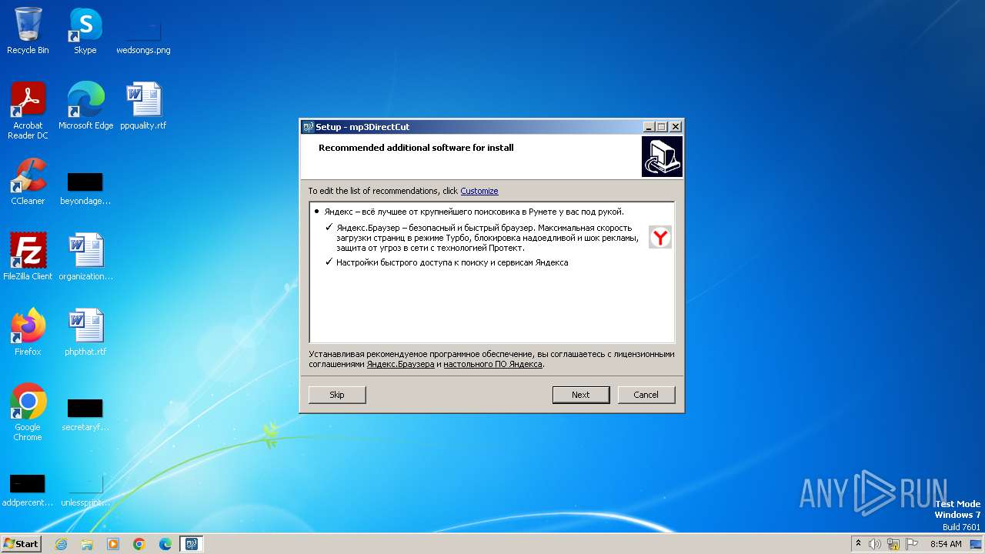Select the organization document icon
Screen dimensions: 985x554
click(x=85, y=257)
